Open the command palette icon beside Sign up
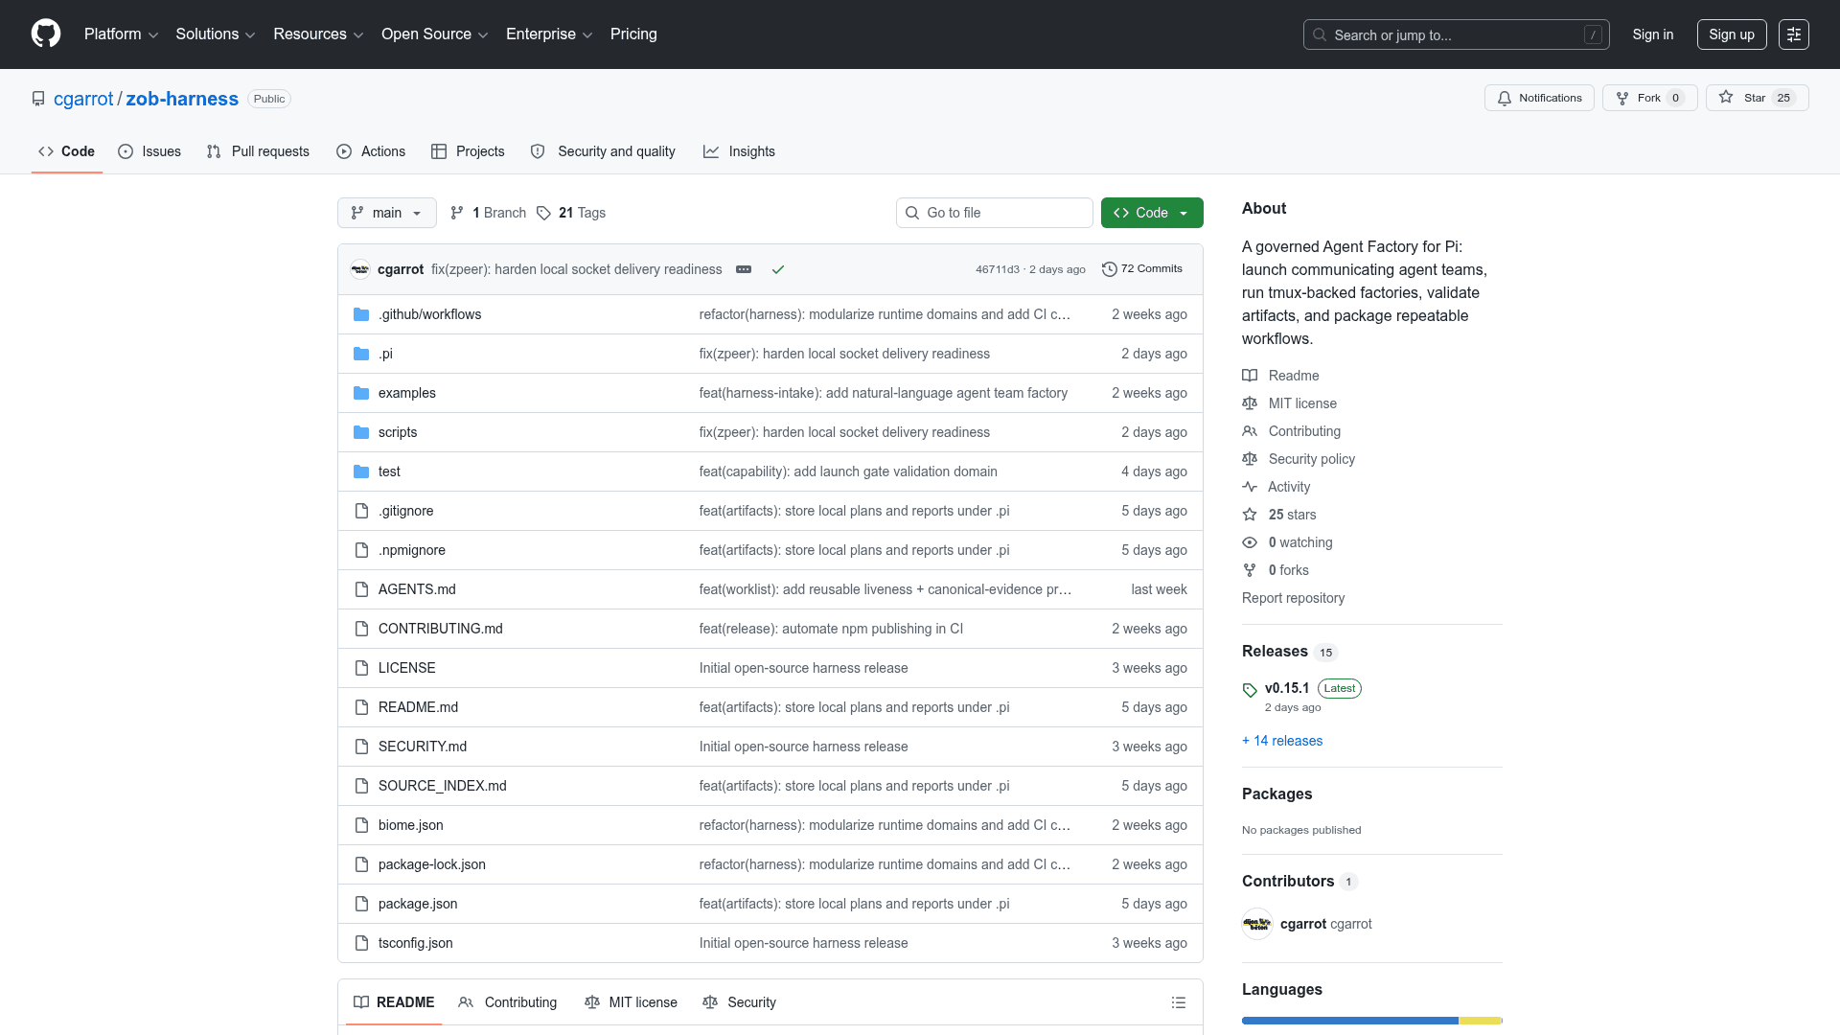 click(1793, 34)
